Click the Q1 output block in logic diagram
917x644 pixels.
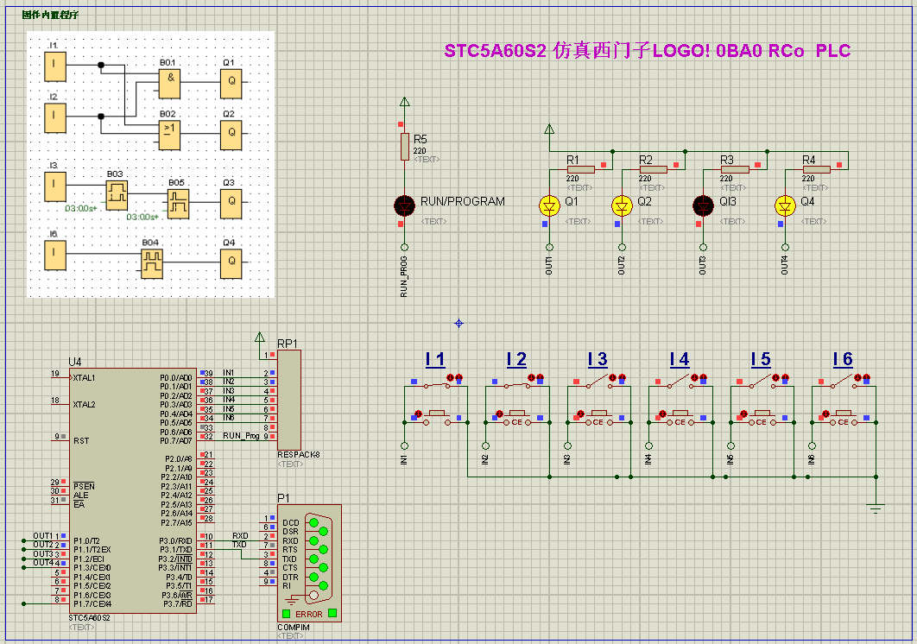pos(231,83)
